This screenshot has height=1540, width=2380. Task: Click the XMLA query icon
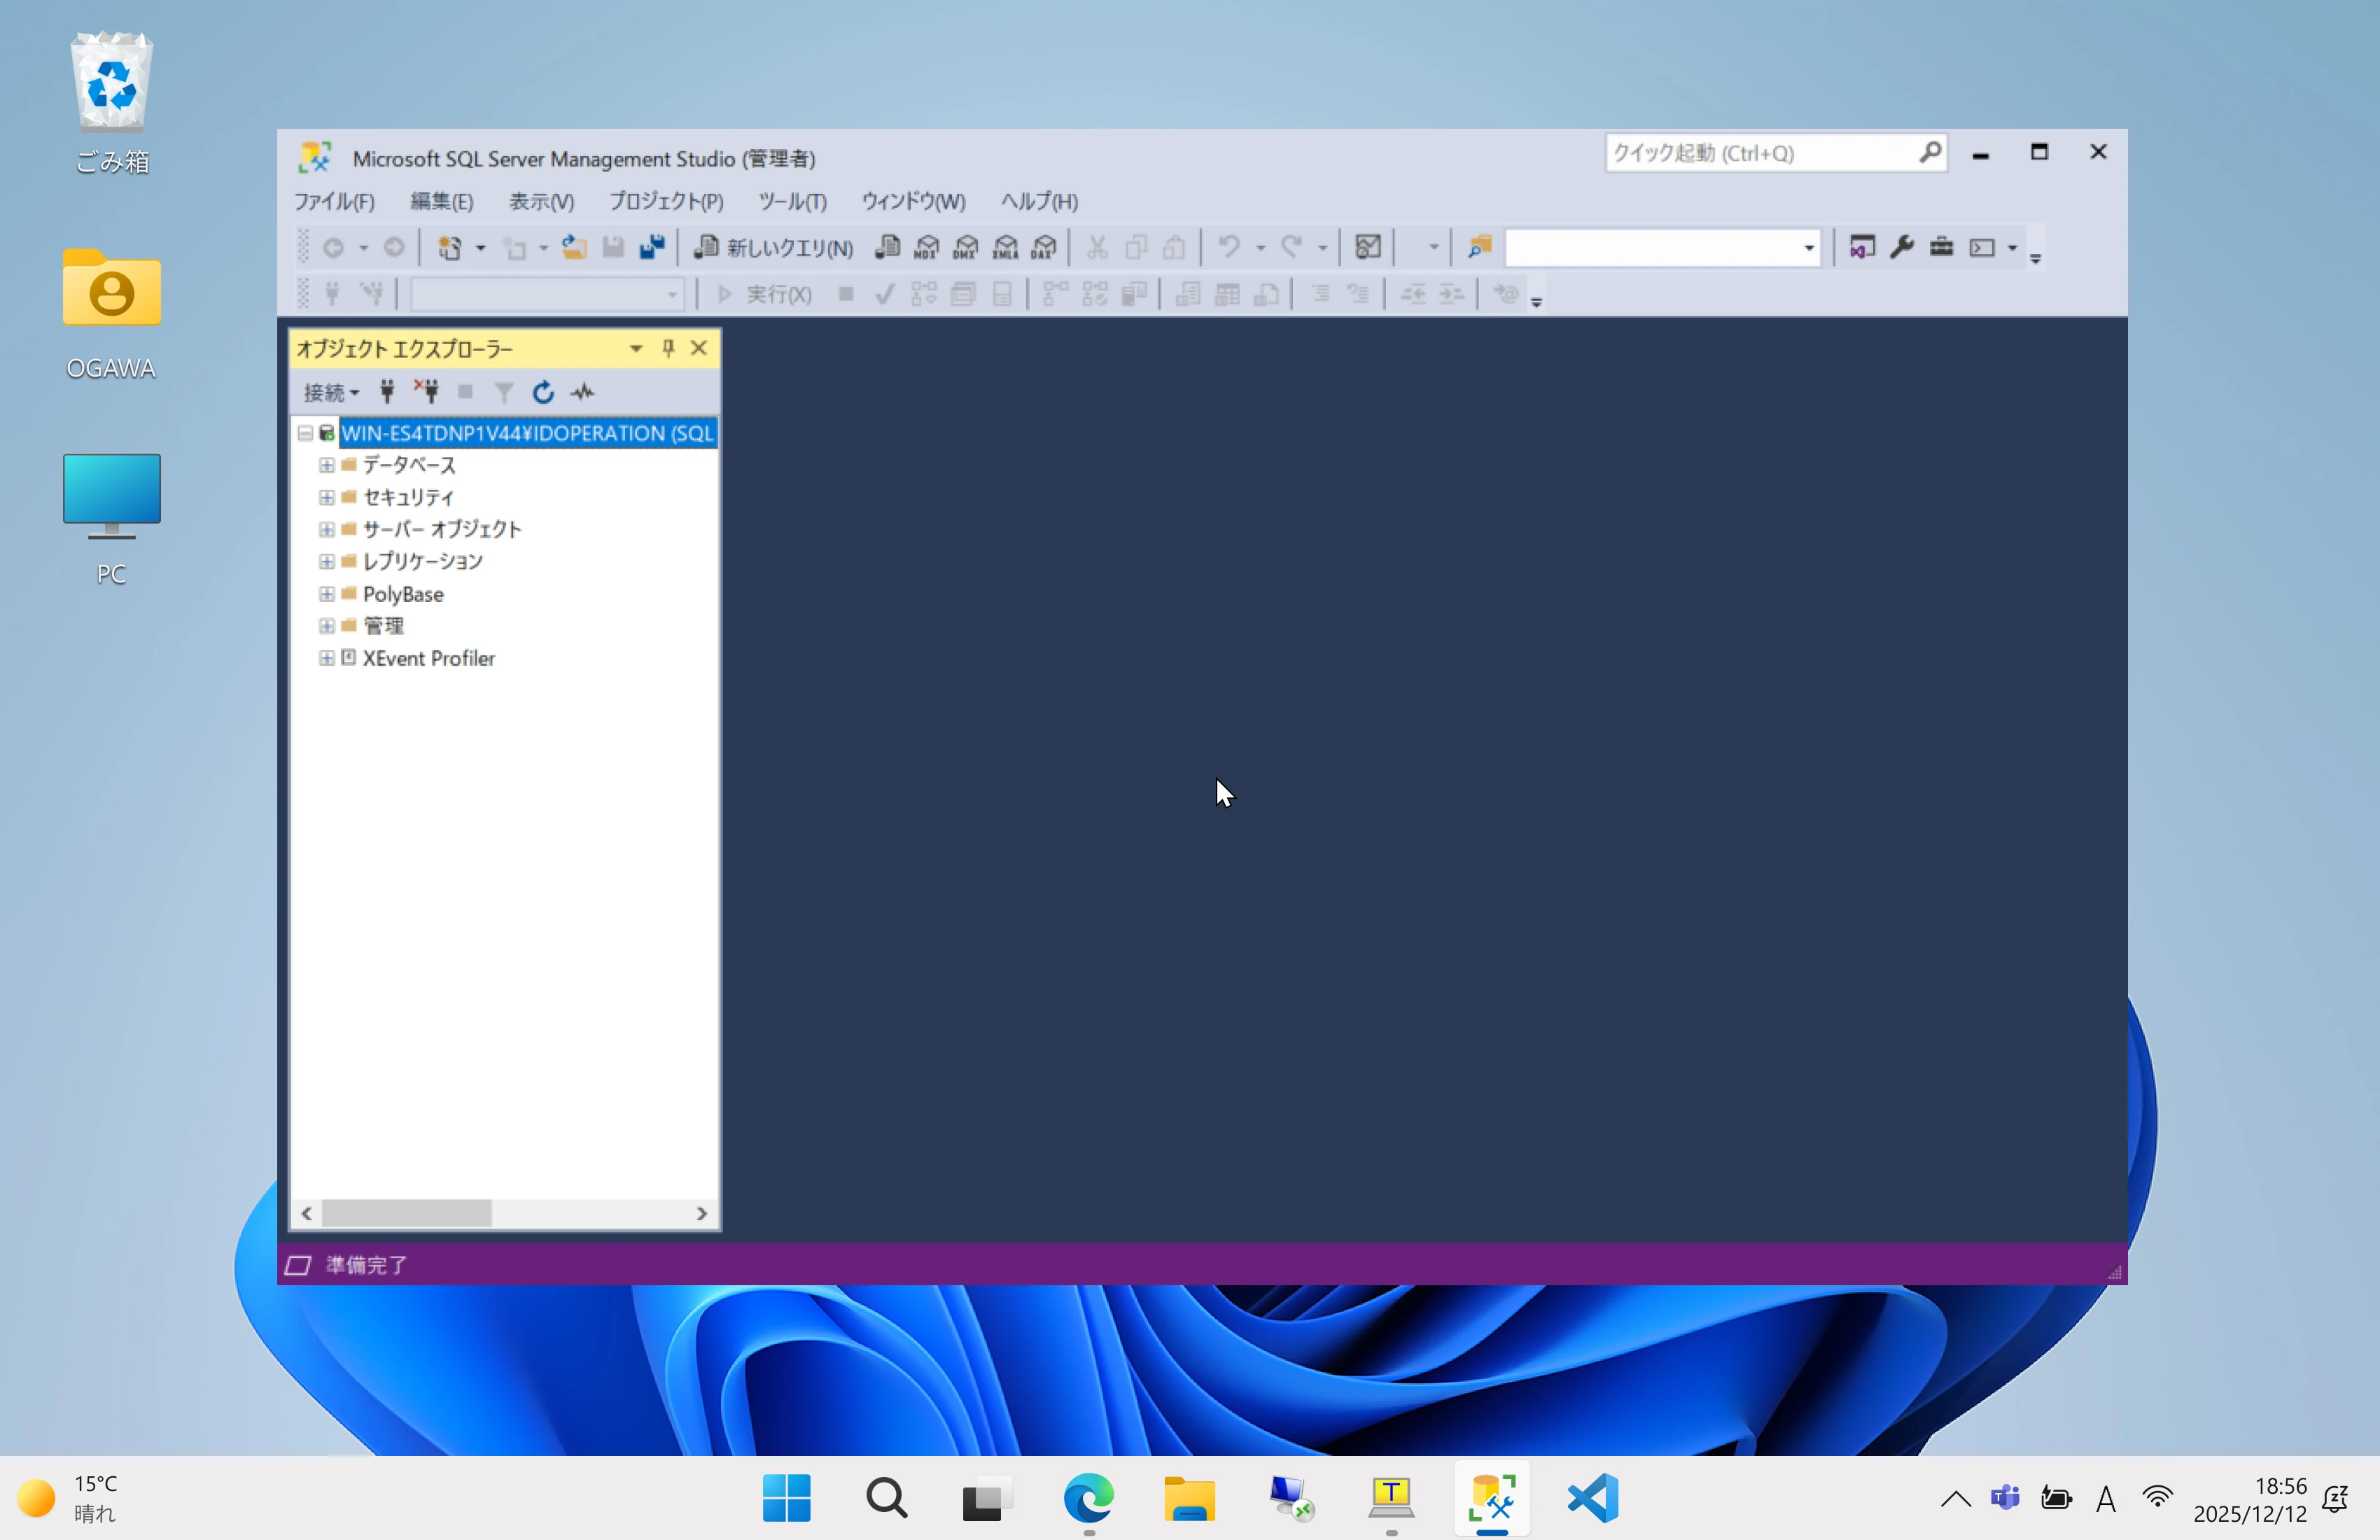[x=1005, y=247]
